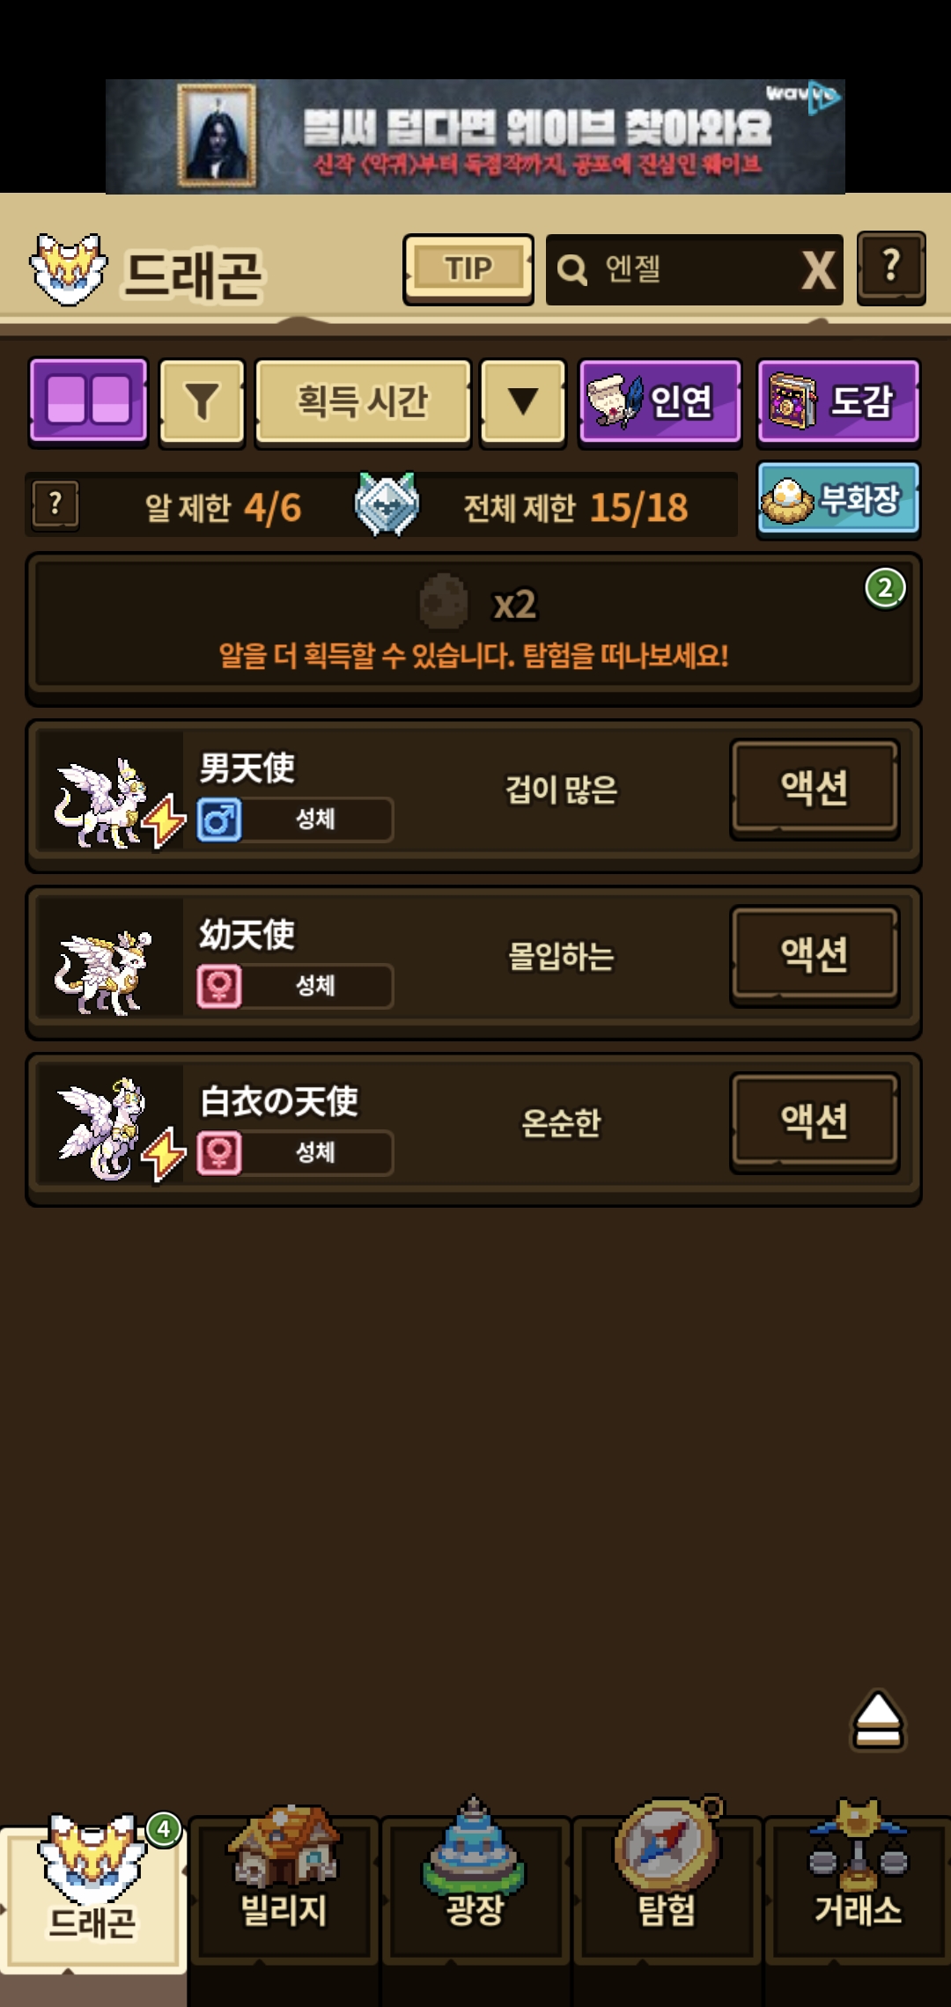The height and width of the screenshot is (2007, 951).
Task: Open the limit info question mark icon
Action: click(55, 505)
